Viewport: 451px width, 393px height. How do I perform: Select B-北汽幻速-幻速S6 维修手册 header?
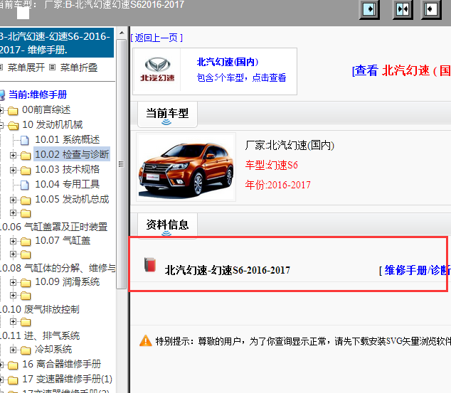(x=56, y=43)
